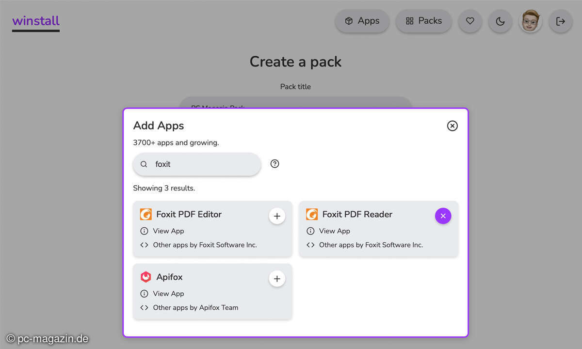Click the favorites heart icon
The height and width of the screenshot is (349, 582).
(470, 21)
